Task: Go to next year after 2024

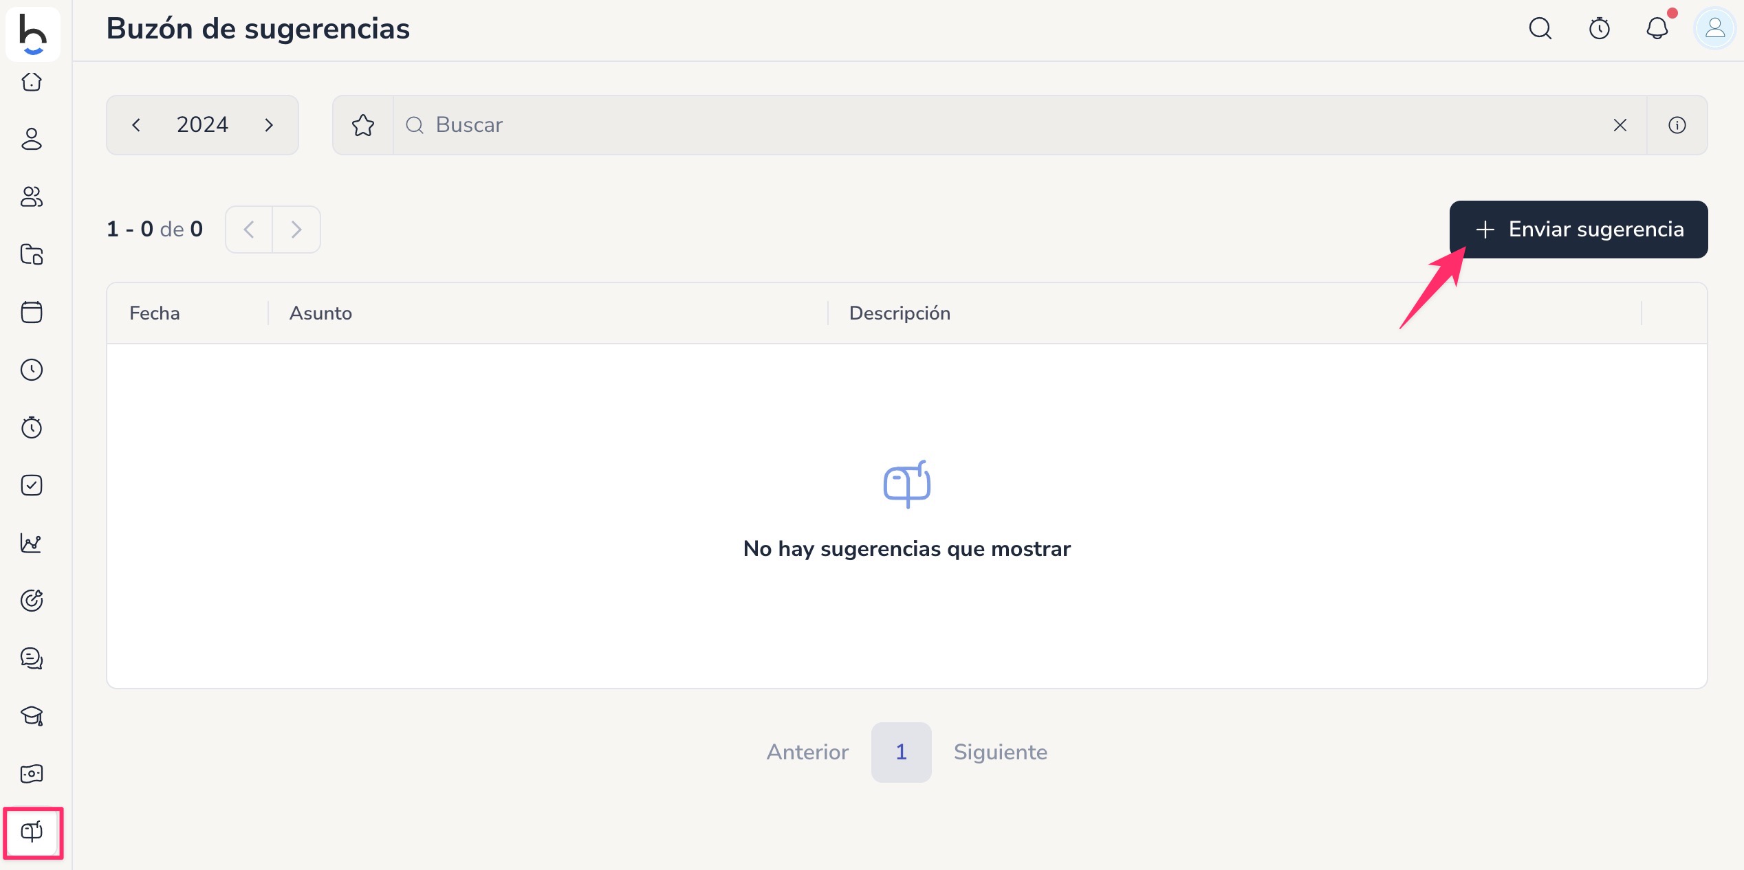Action: 269,125
